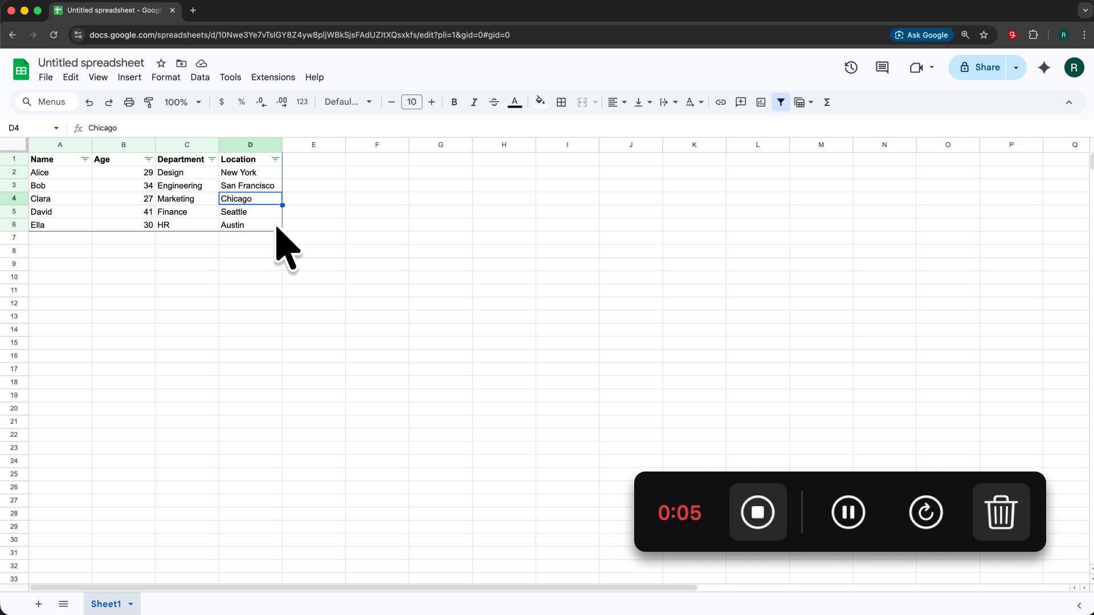Click the insert link icon
1094x615 pixels.
(x=721, y=102)
